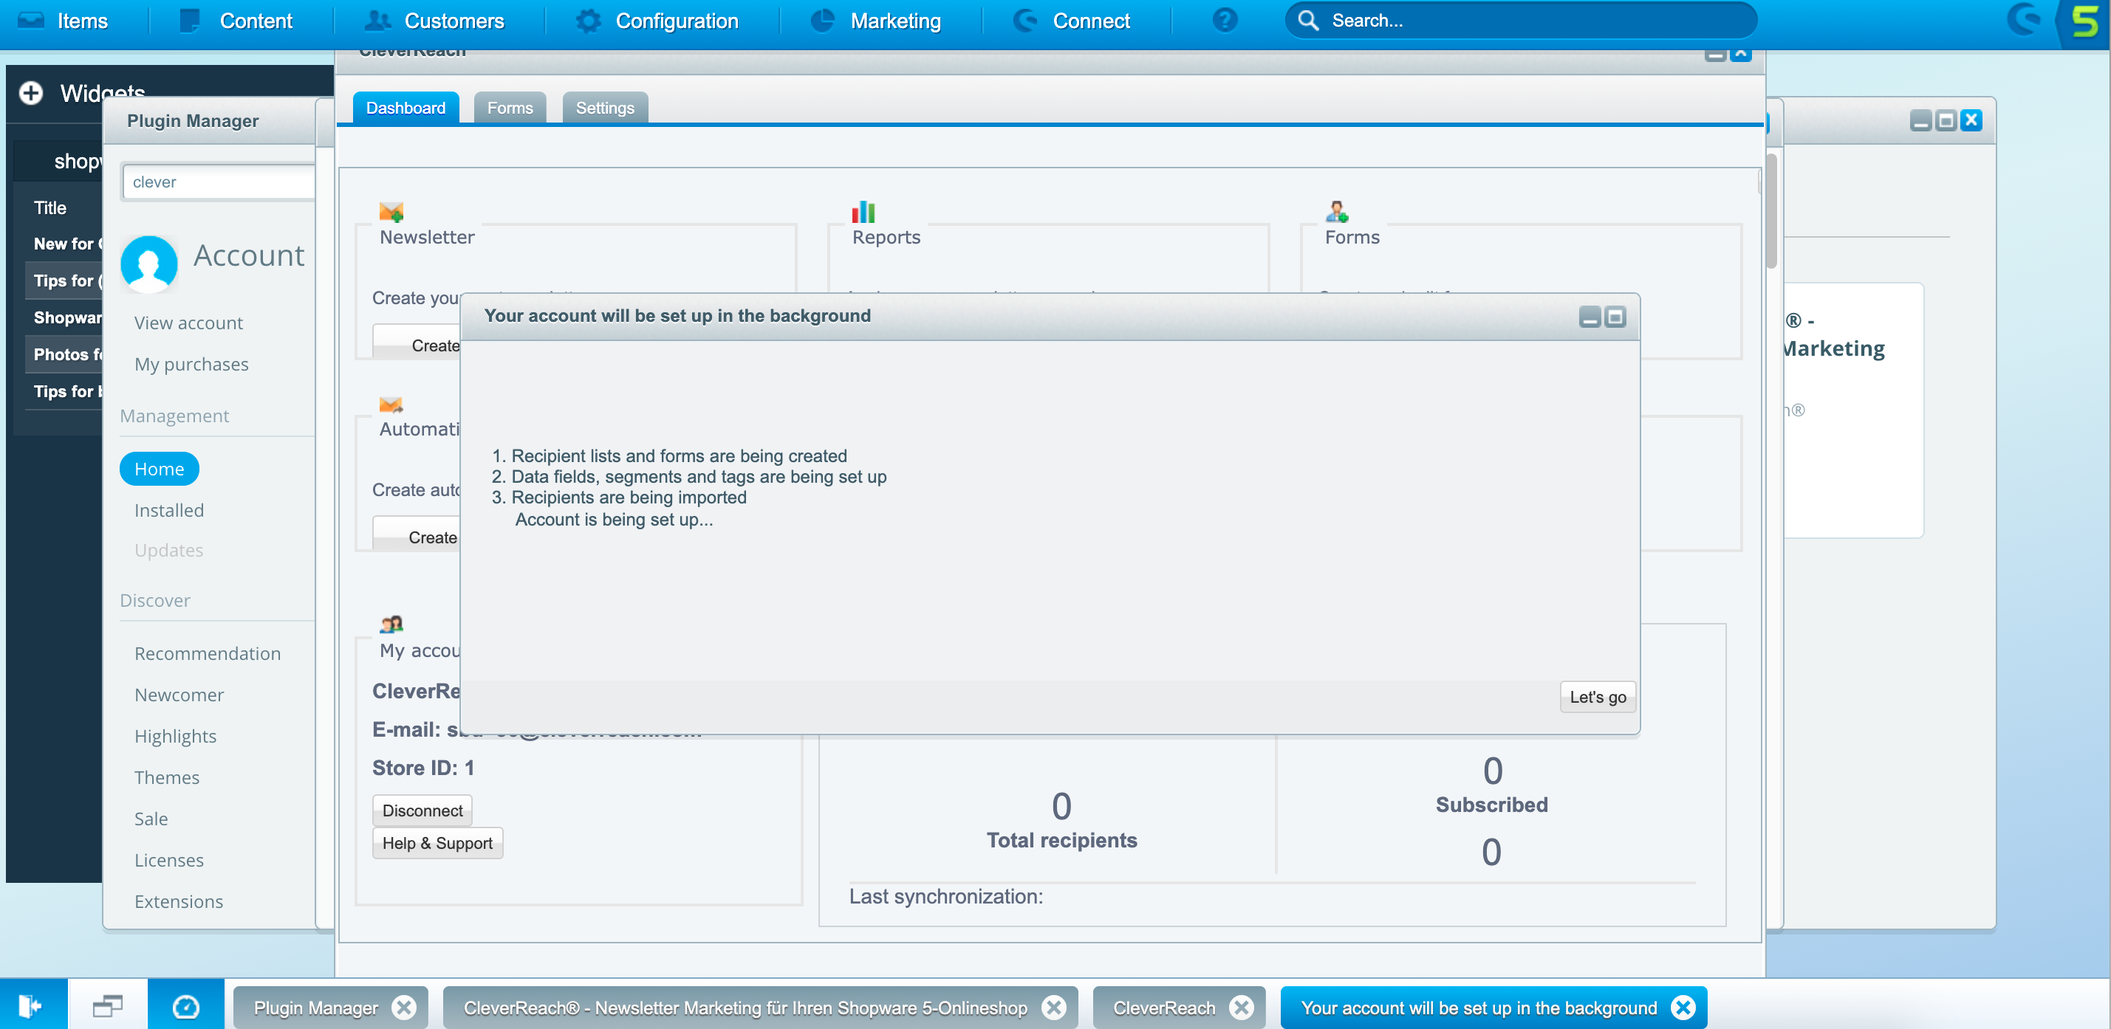Viewport: 2111px width, 1029px height.
Task: Select Home in Plugin Manager
Action: [x=159, y=469]
